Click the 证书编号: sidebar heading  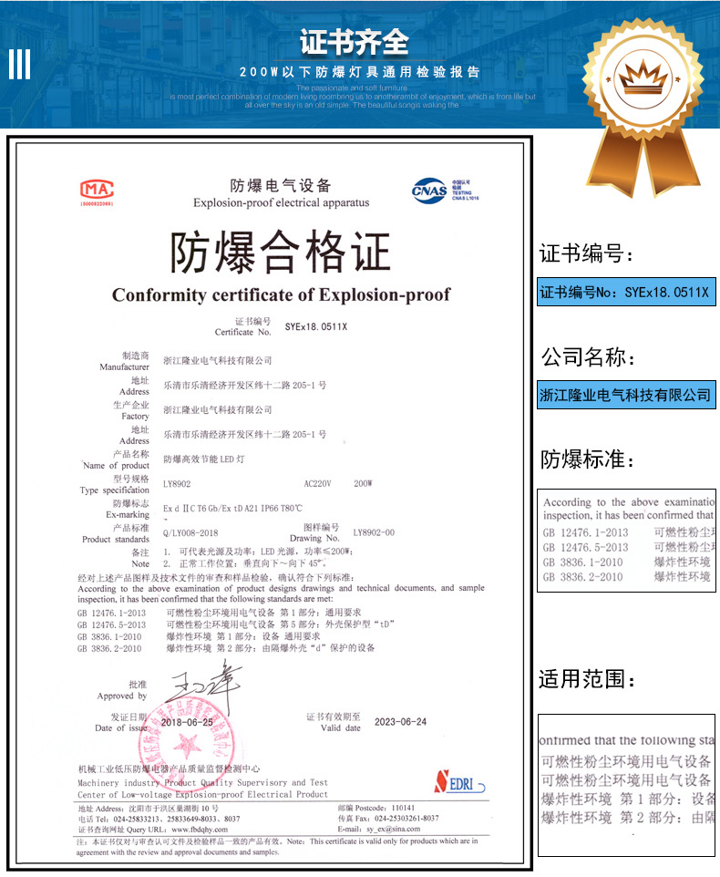pyautogui.click(x=587, y=254)
